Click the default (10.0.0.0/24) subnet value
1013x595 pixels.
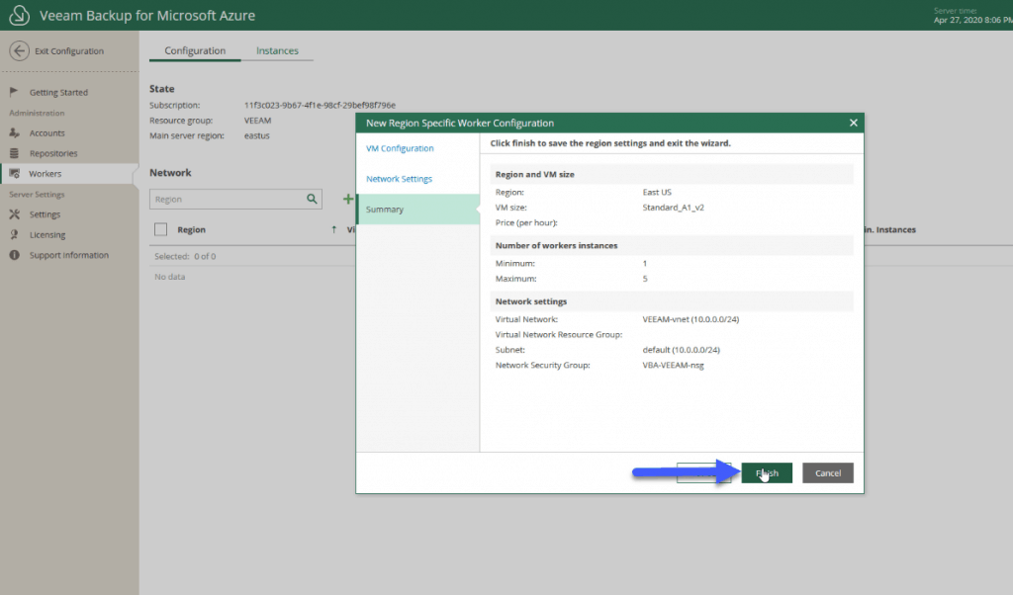[681, 350]
